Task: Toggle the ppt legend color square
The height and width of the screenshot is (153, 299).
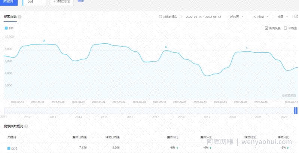Action: coord(6,28)
